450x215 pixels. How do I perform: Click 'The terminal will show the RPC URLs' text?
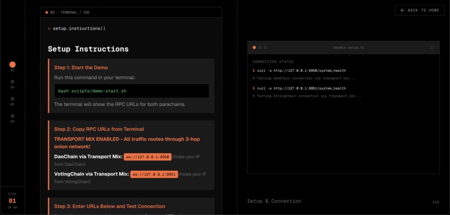click(119, 104)
